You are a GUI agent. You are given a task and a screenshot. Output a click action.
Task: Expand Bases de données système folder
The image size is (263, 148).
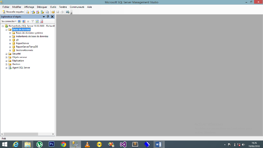point(10,33)
